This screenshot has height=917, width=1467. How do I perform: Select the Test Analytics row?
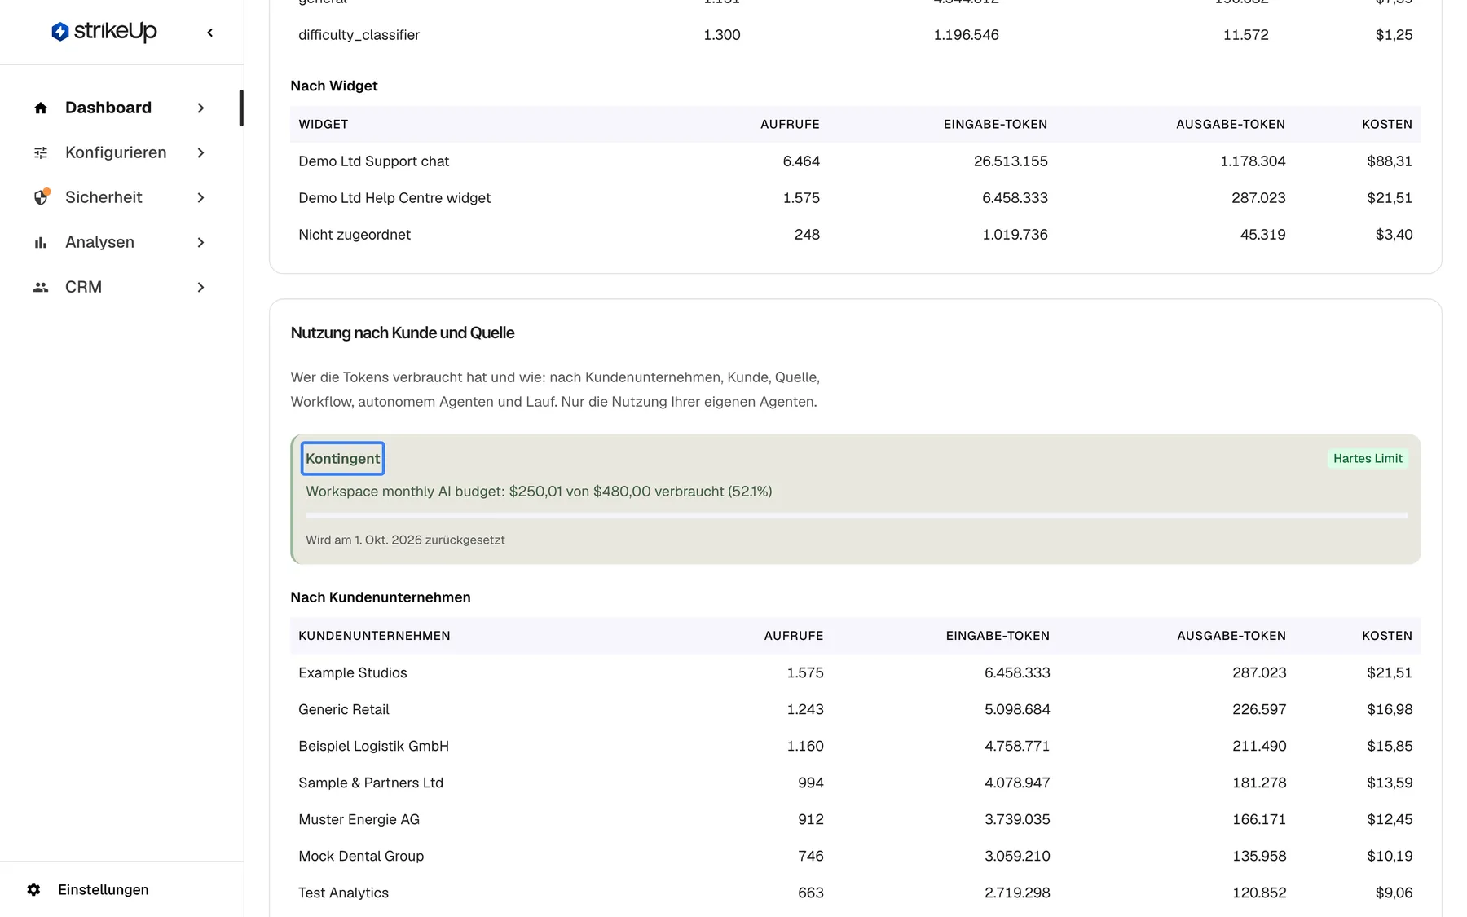click(x=856, y=893)
